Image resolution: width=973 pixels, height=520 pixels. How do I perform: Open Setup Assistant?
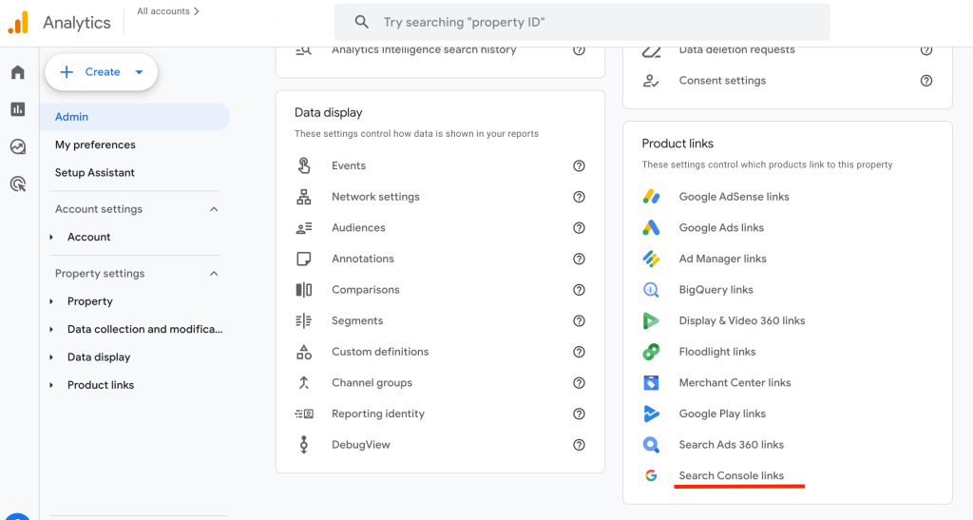[94, 172]
